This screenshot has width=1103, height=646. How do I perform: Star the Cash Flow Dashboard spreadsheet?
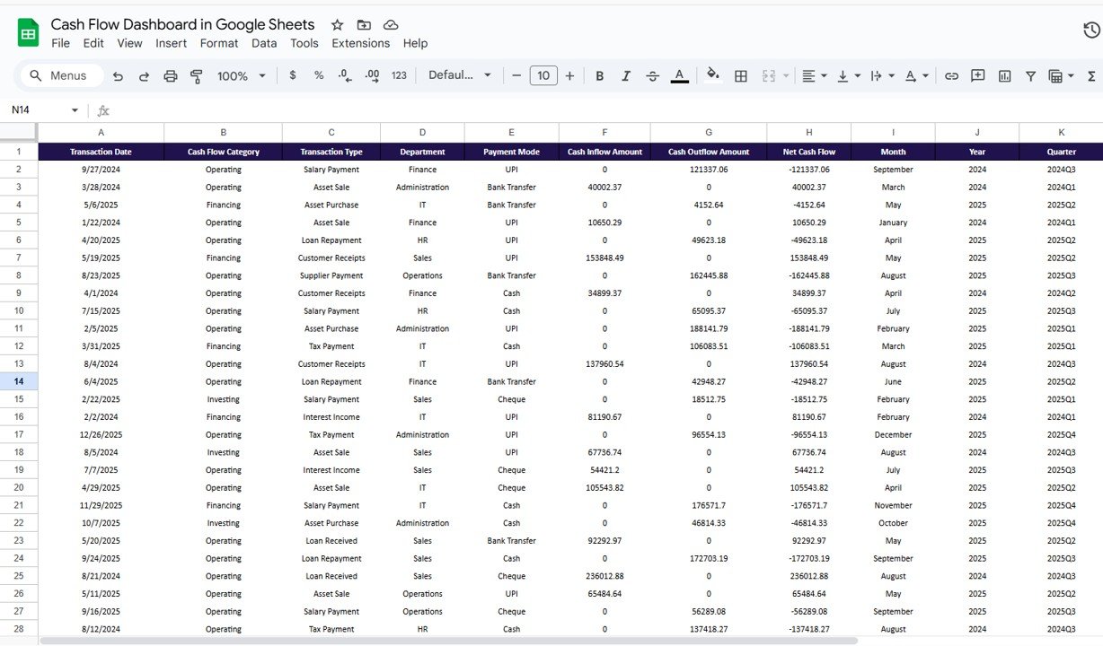336,24
